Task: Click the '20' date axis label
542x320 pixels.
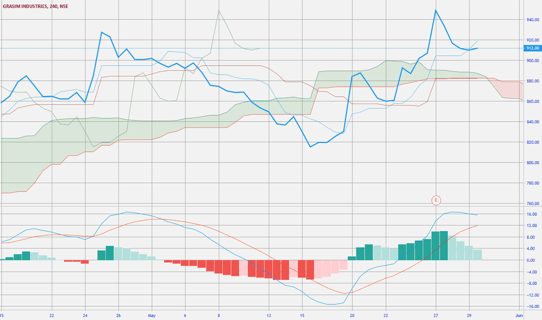Action: pyautogui.click(x=352, y=315)
